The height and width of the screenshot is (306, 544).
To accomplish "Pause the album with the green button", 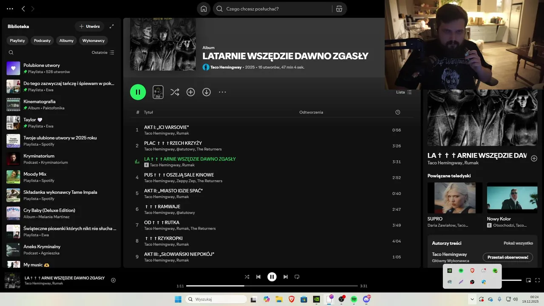I will point(138,92).
